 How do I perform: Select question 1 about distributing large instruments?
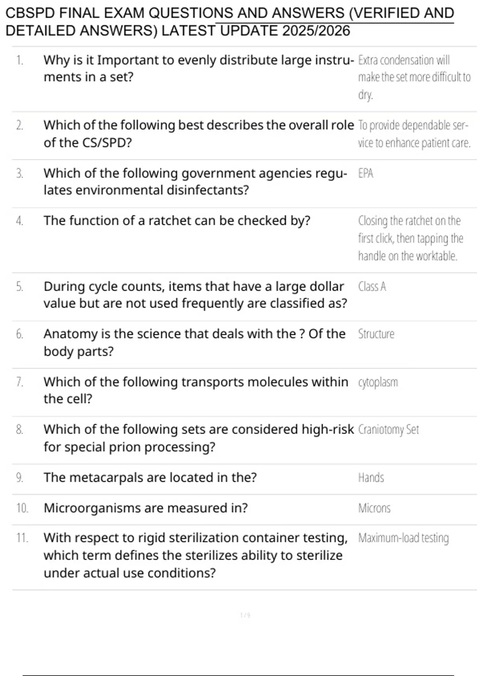point(199,68)
